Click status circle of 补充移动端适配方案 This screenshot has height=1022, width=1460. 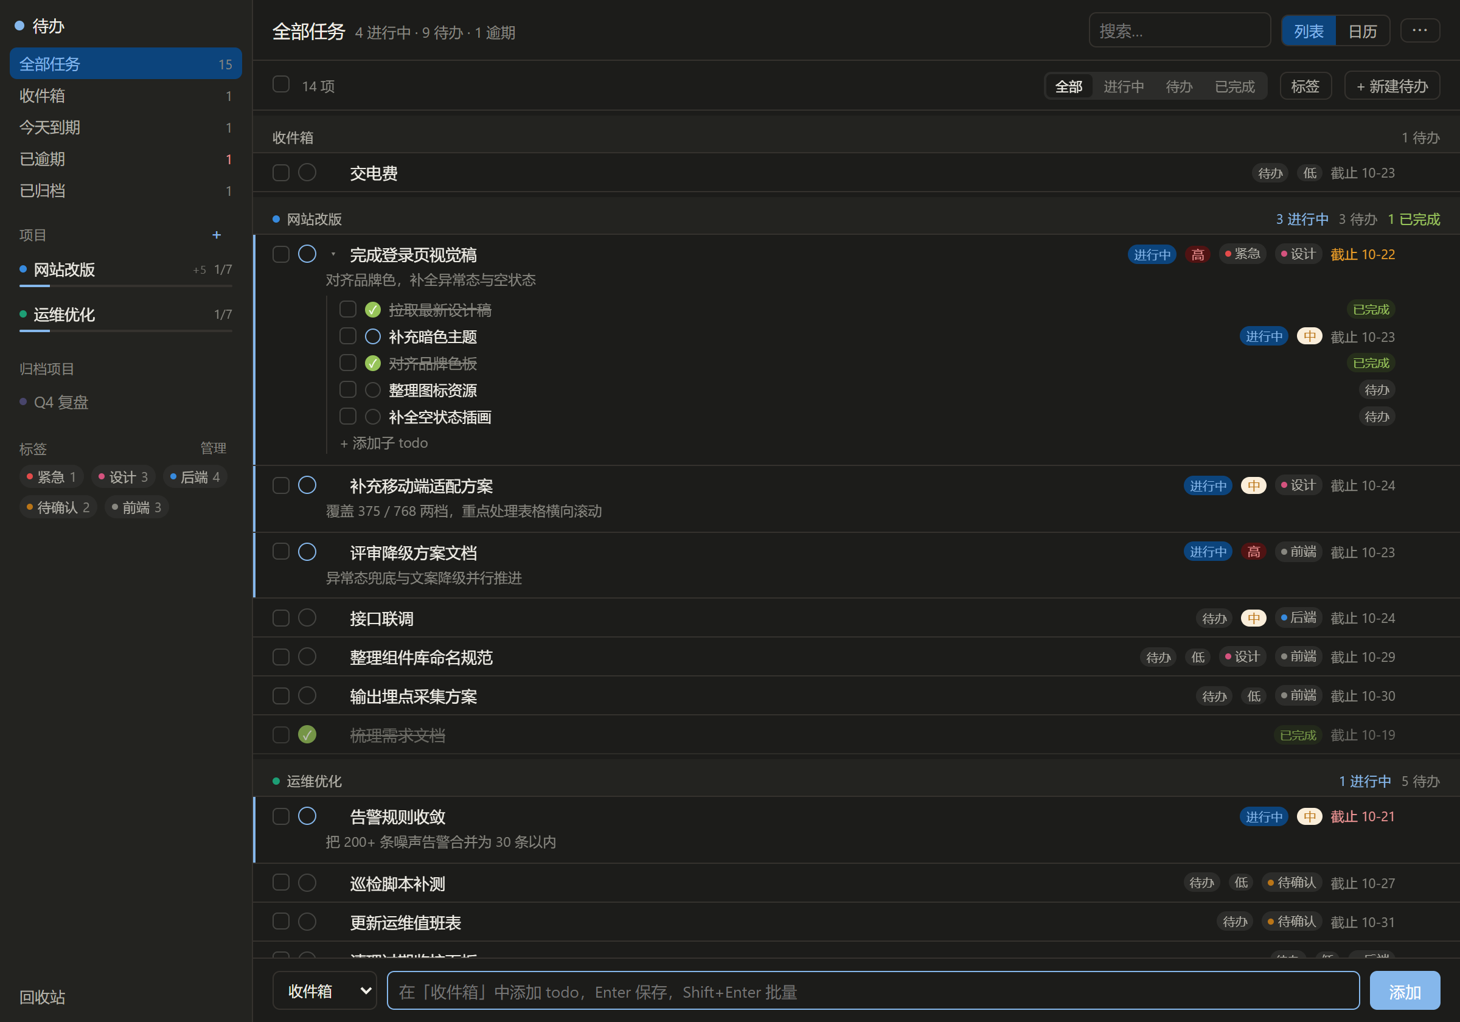click(x=307, y=485)
